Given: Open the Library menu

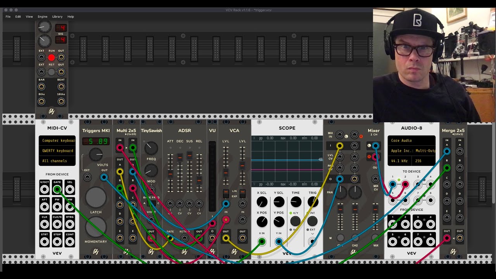Looking at the screenshot, I should coord(57,17).
